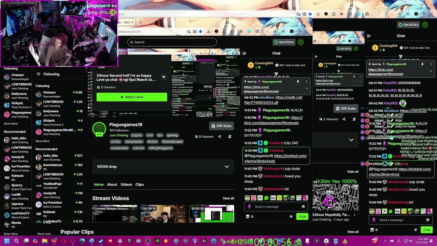
Task: Select Korean flag emote in main chat
Action: point(260,198)
